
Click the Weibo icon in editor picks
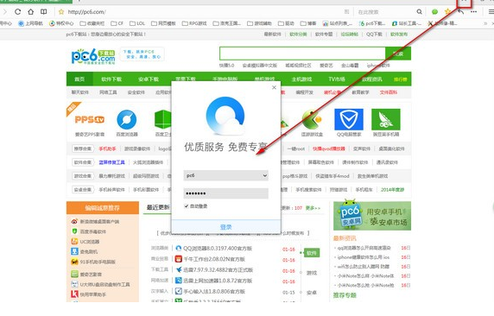tap(74, 222)
